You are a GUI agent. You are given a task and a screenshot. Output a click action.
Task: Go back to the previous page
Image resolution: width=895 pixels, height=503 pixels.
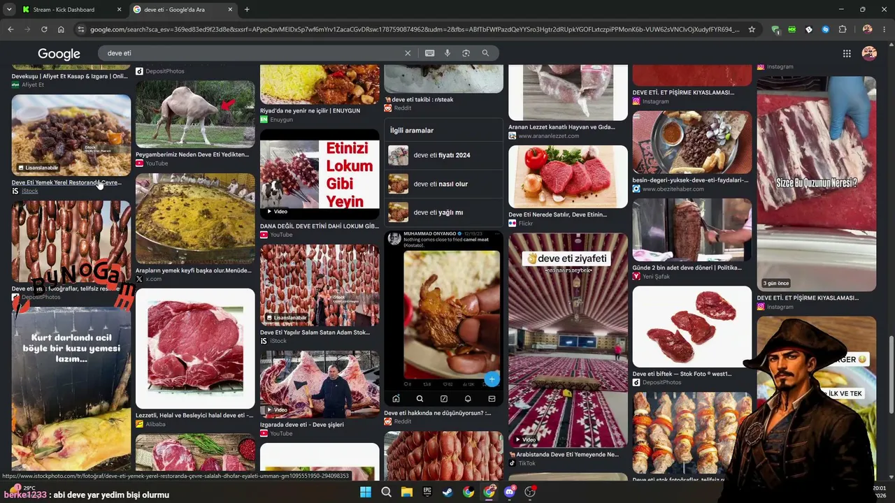(10, 29)
